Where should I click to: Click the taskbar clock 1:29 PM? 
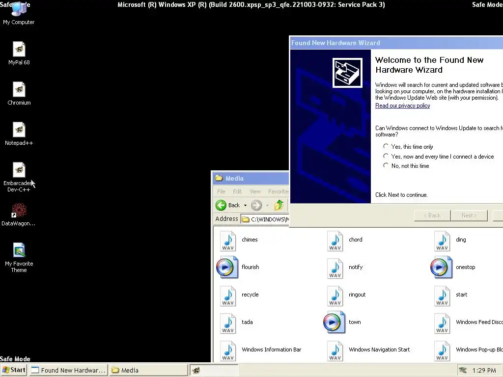[x=484, y=370]
